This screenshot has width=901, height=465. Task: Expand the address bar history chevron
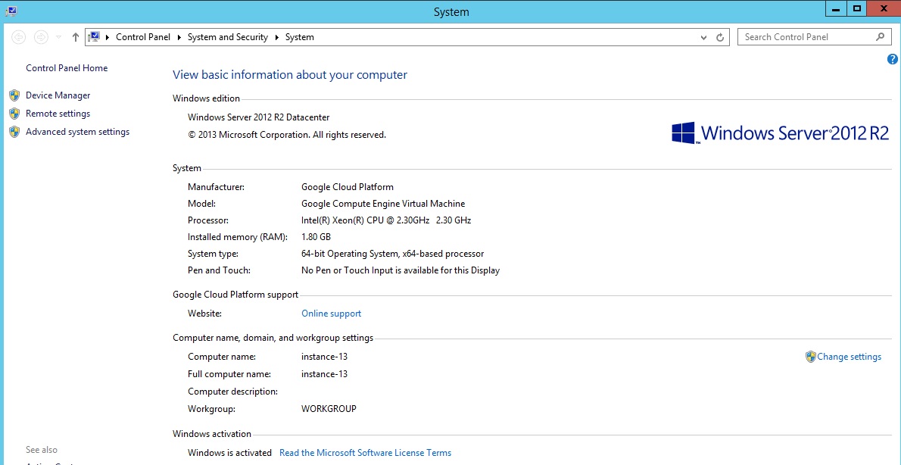point(704,37)
